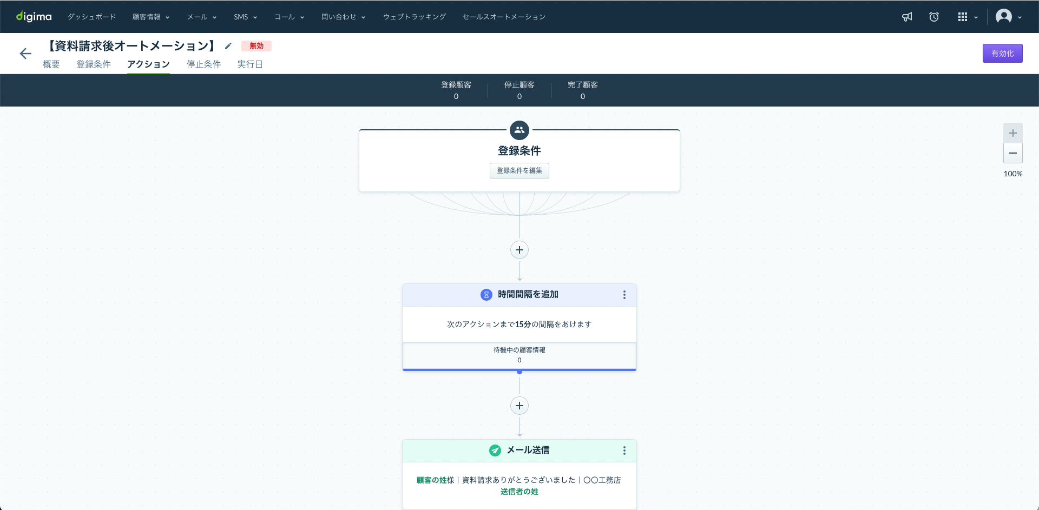
Task: Switch to the 登録条件 tab
Action: (94, 64)
